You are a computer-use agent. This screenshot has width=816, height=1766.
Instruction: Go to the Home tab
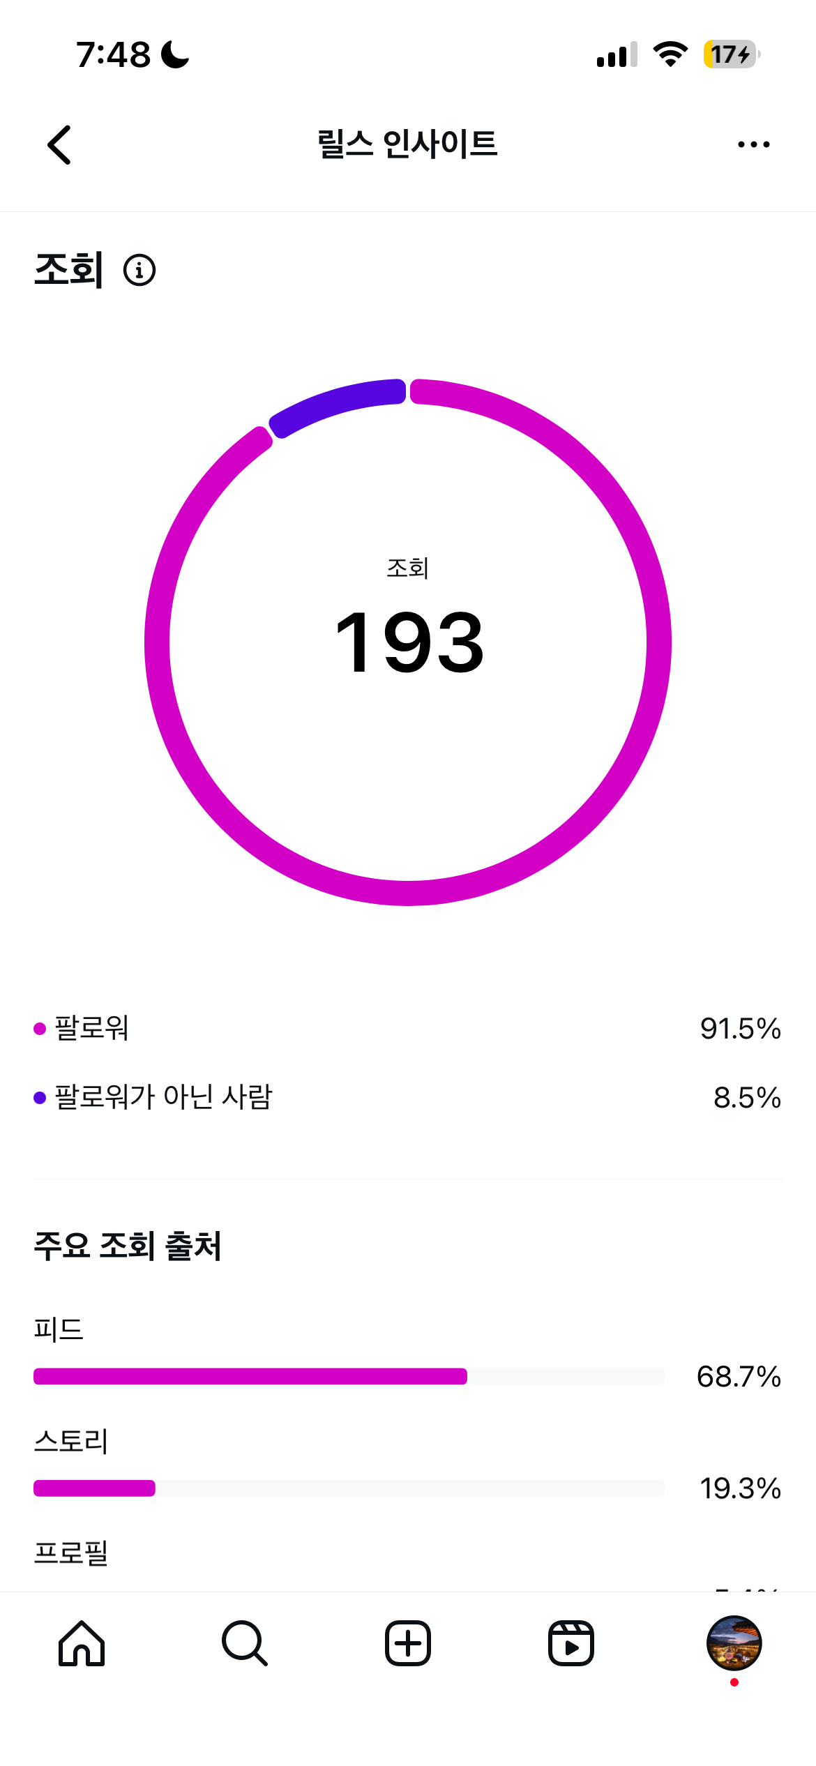(82, 1643)
